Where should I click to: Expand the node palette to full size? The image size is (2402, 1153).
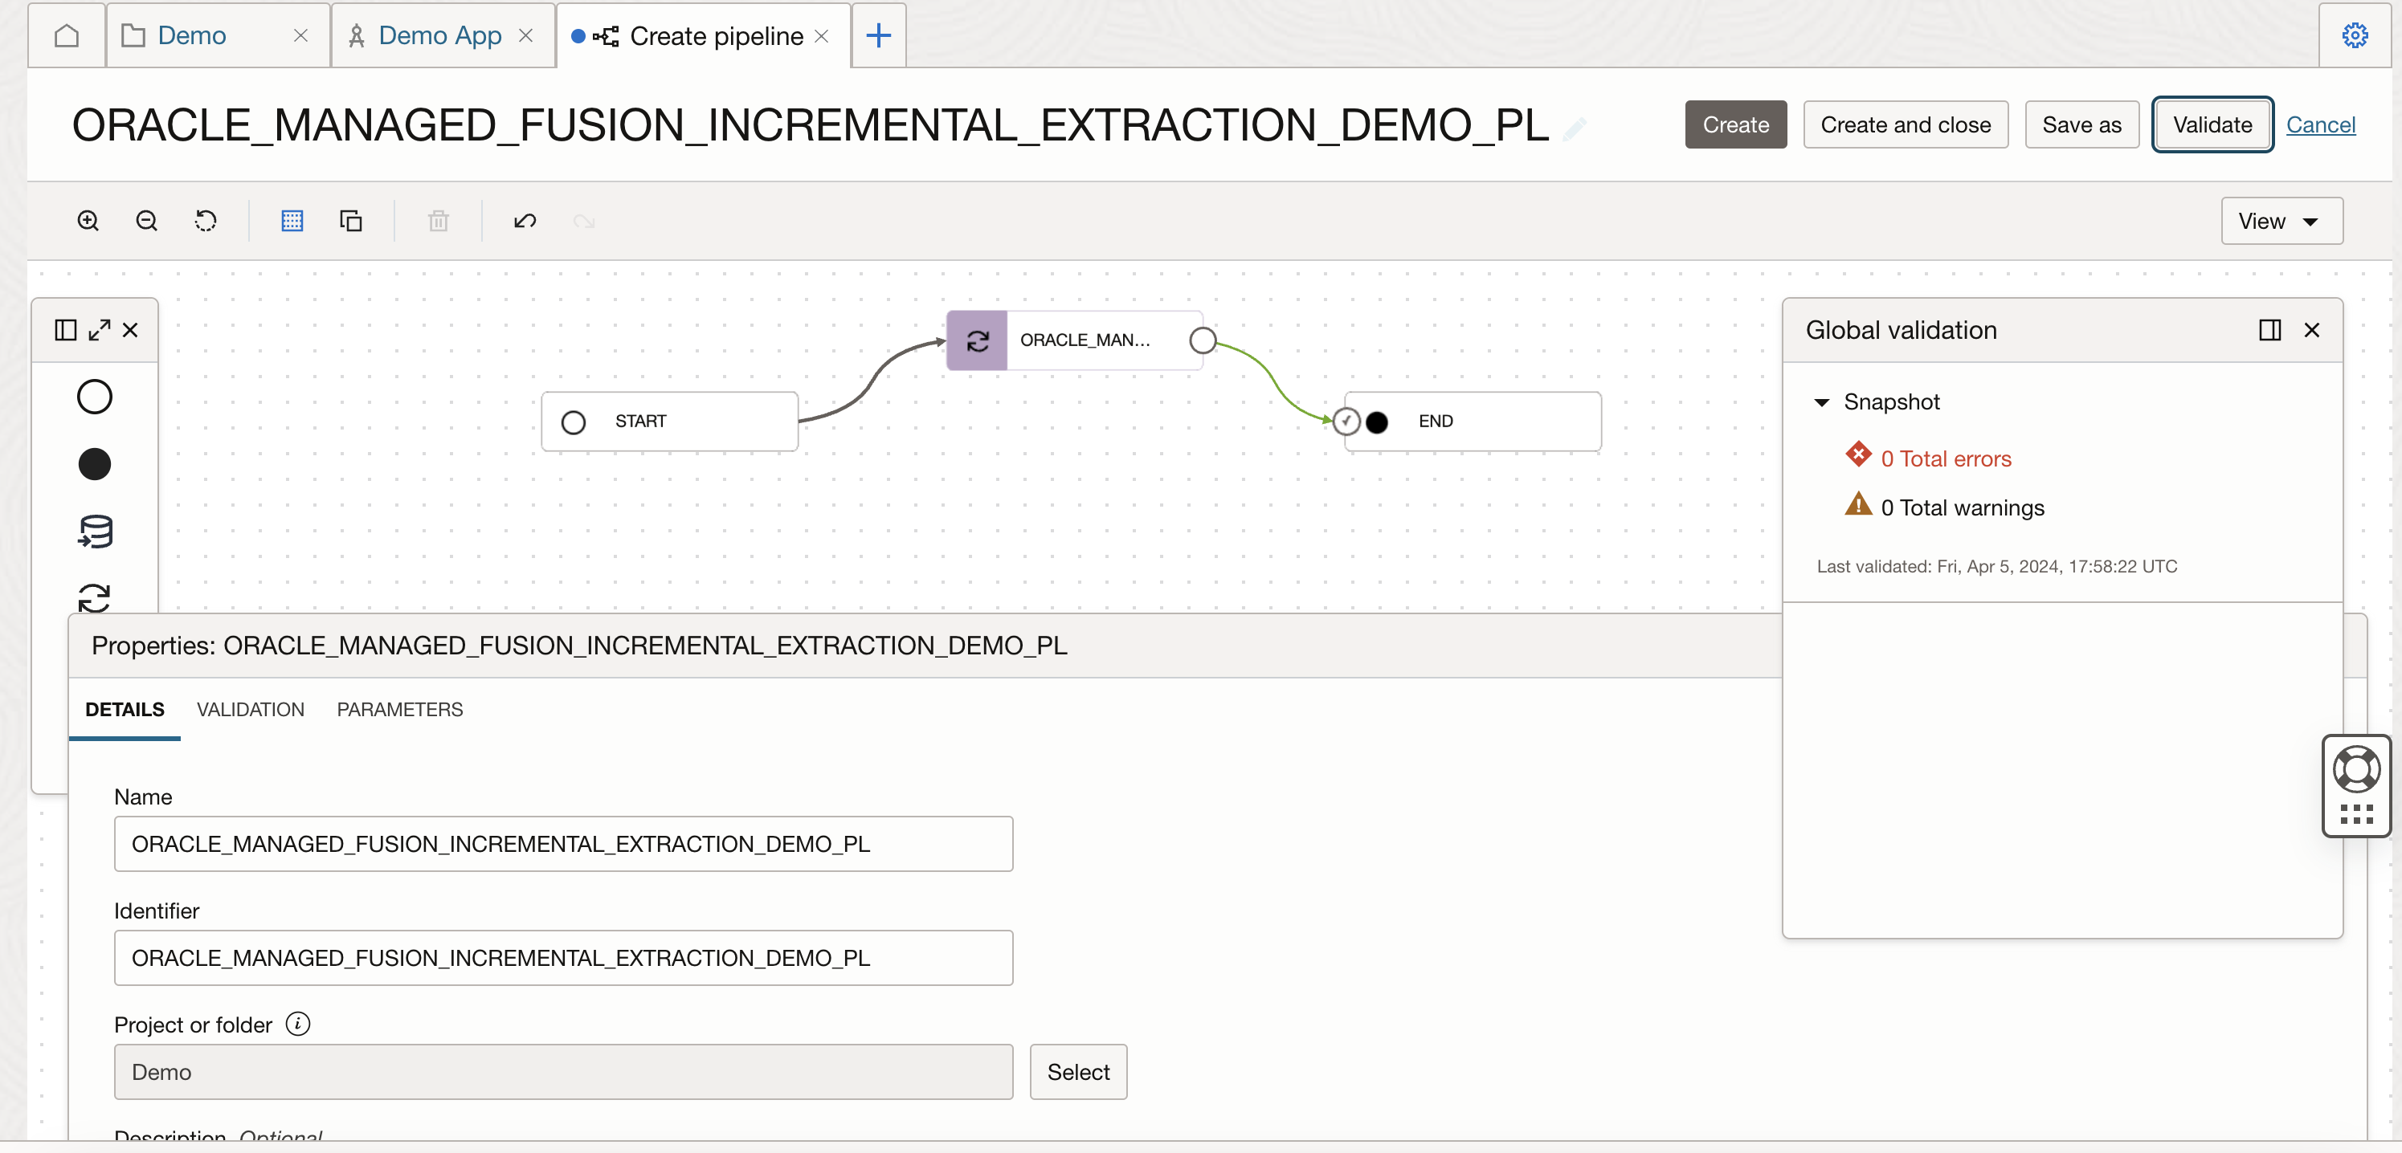(x=98, y=329)
